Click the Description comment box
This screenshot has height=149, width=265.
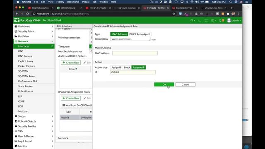(130, 39)
